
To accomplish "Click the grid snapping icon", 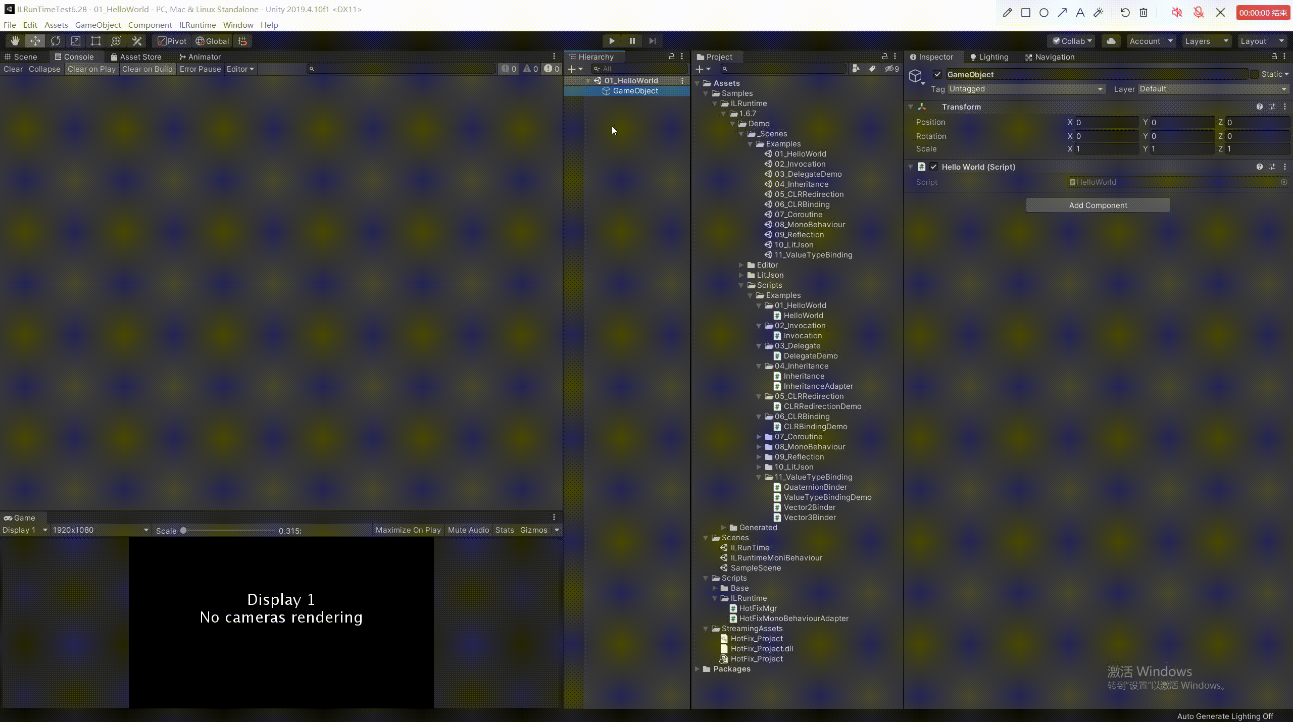I will point(243,41).
